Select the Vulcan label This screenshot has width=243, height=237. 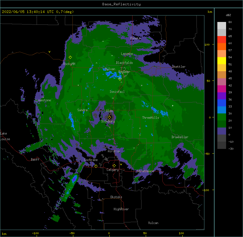pyautogui.click(x=153, y=223)
